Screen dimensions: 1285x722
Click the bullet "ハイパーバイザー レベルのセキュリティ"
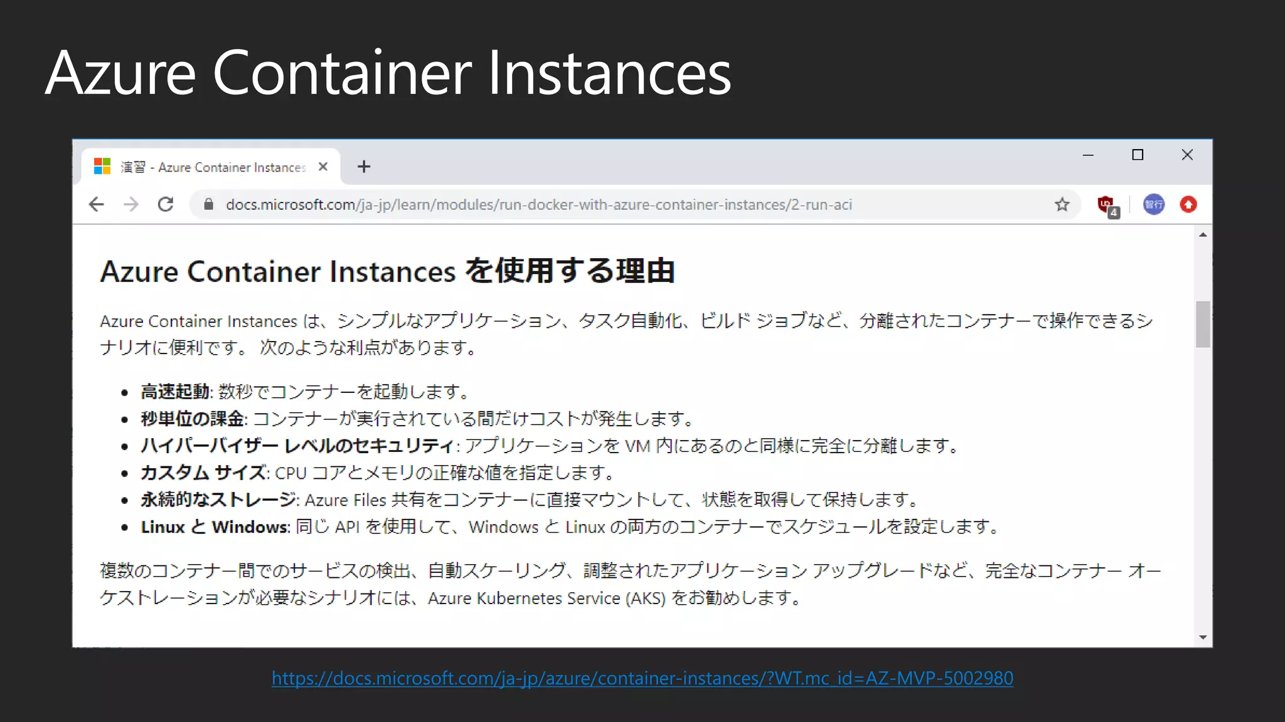click(297, 446)
